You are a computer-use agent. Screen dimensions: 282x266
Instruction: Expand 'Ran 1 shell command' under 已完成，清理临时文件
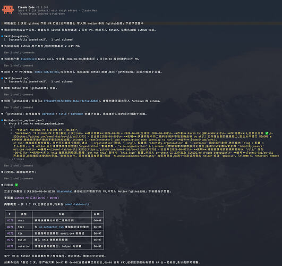19,178
